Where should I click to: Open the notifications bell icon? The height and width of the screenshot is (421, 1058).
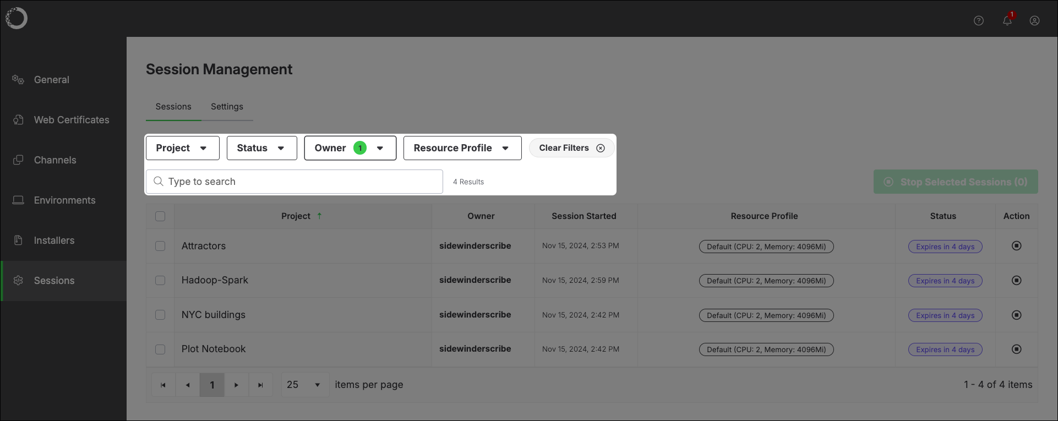tap(1007, 21)
